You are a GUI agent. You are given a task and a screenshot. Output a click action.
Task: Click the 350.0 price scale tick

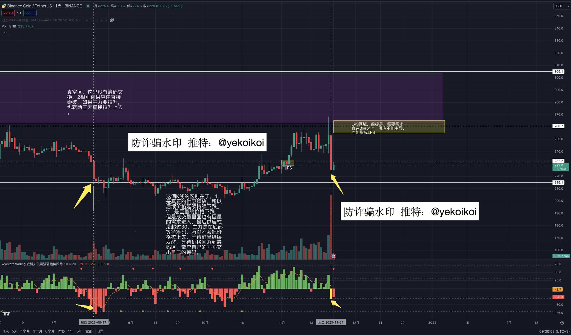click(x=559, y=16)
